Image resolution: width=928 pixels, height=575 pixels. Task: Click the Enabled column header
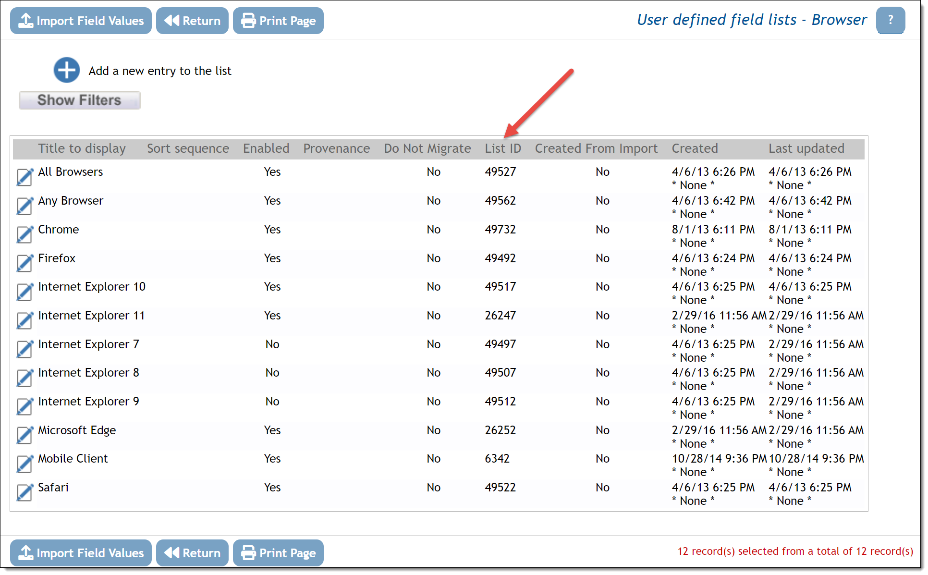pyautogui.click(x=266, y=148)
